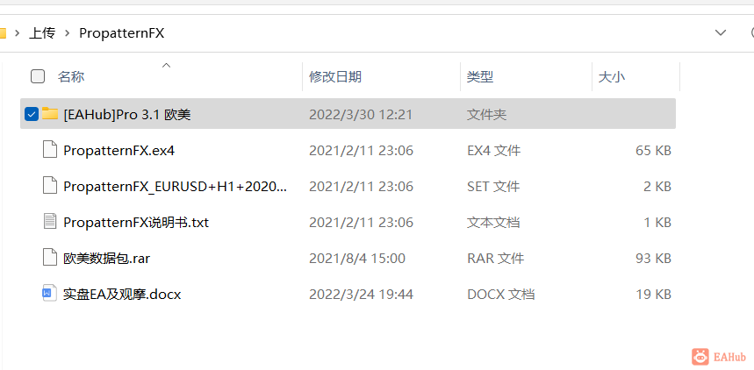Sort files by 修改日期 column
Screen dimensions: 754x370
pos(381,76)
